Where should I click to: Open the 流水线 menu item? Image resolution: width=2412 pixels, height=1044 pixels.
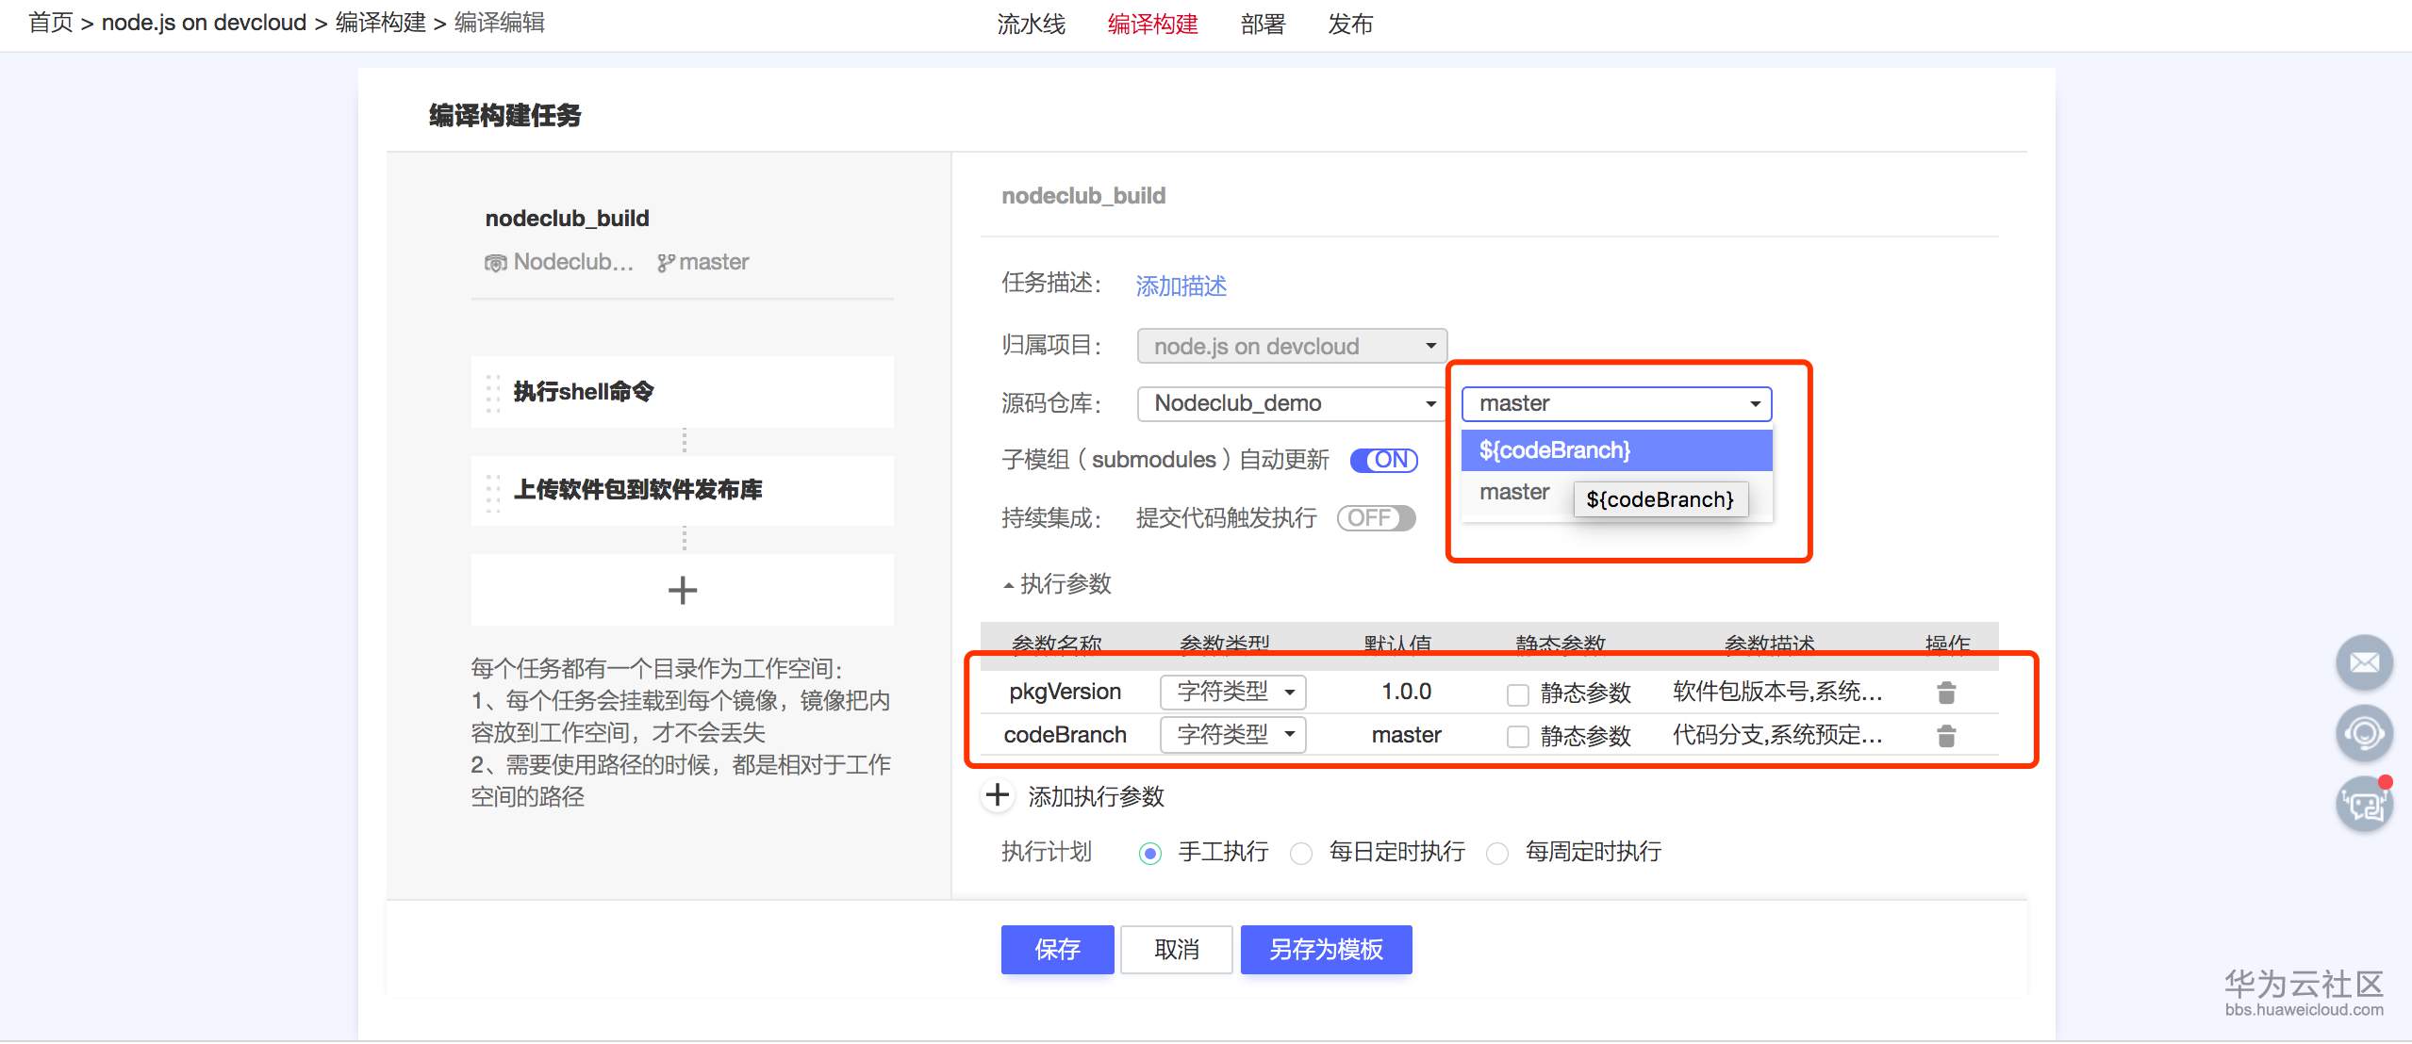click(x=1032, y=24)
